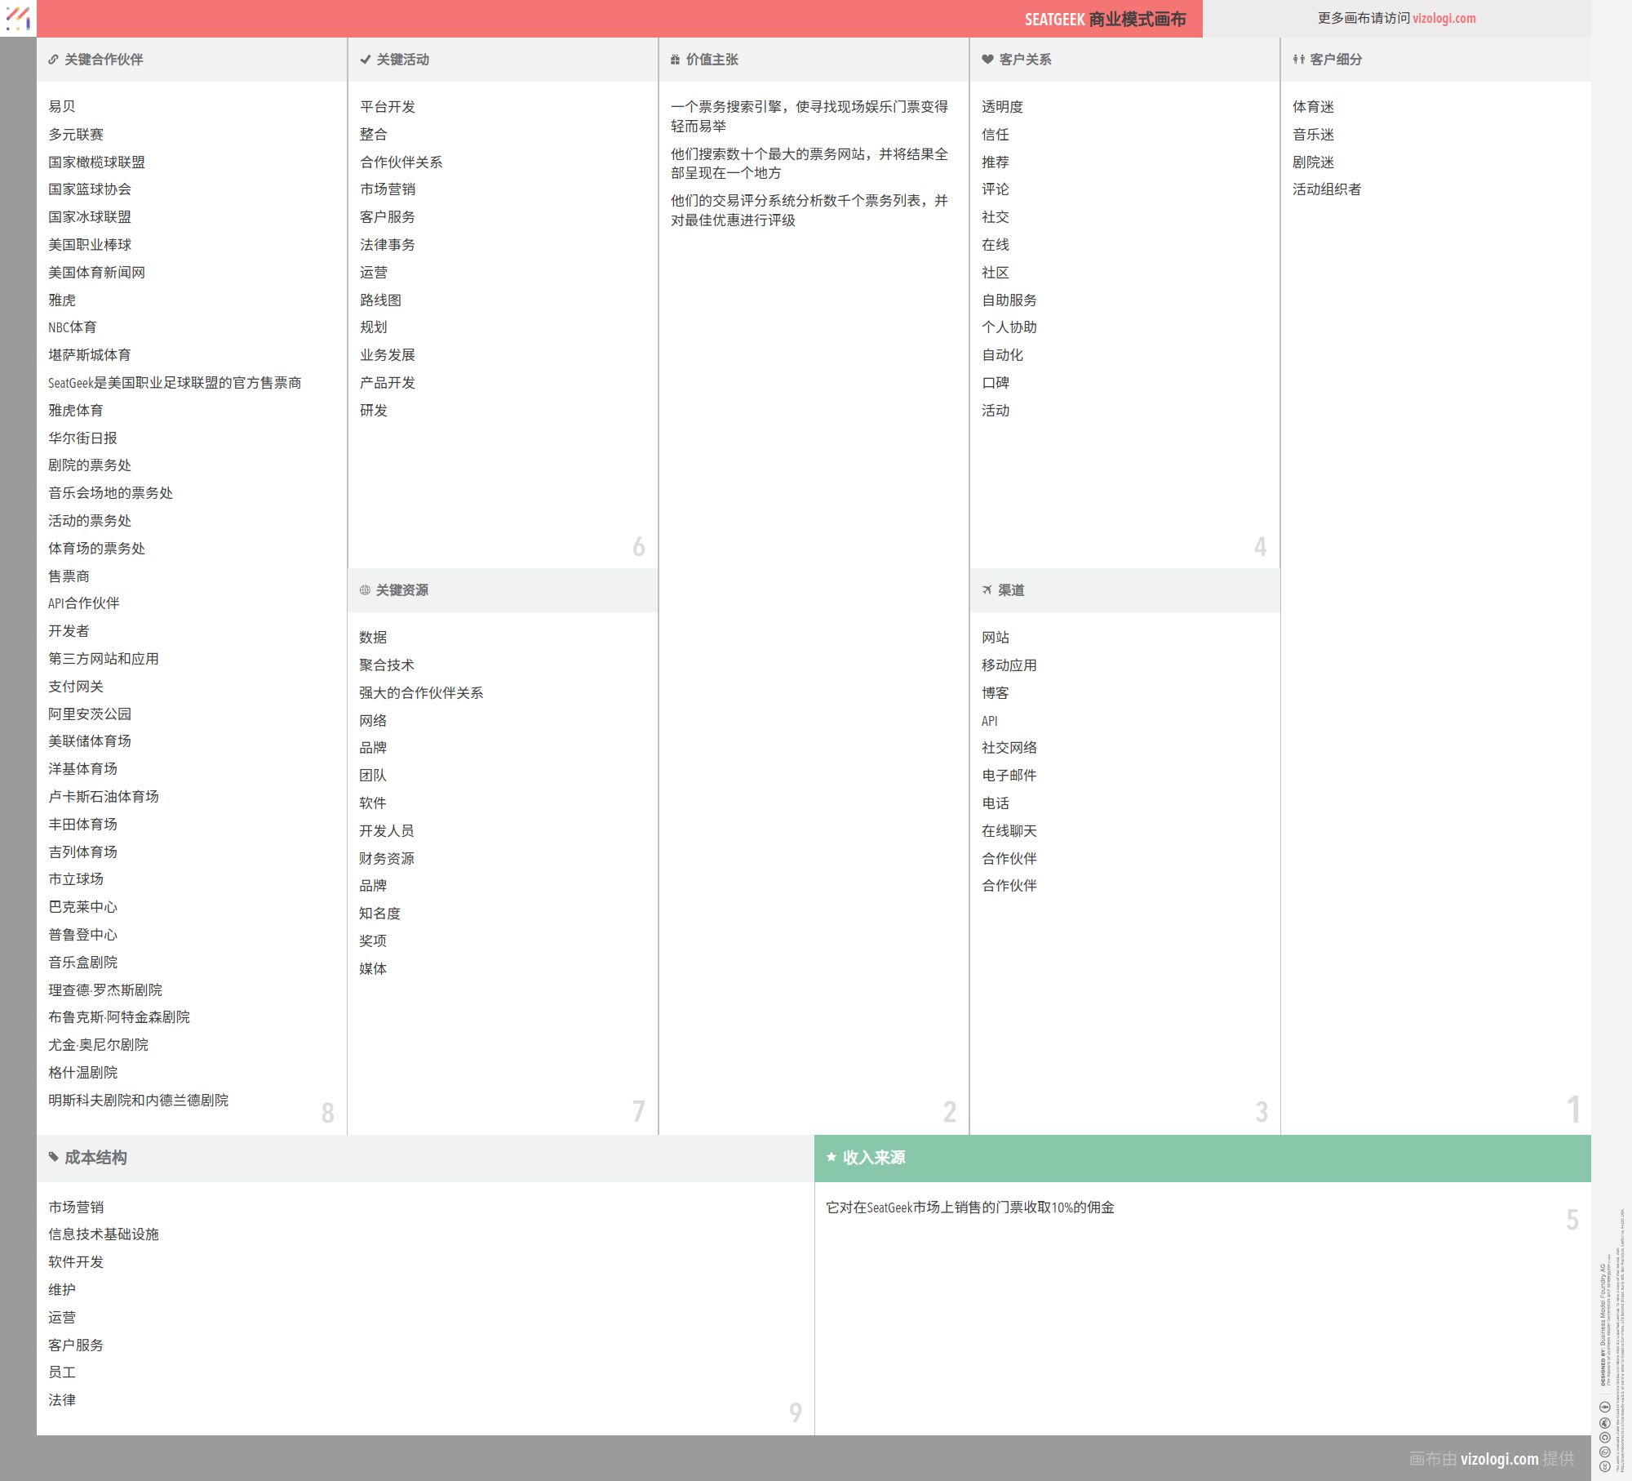1632x1481 pixels.
Task: Select the 关键合作伙伴 section header
Action: click(x=104, y=60)
